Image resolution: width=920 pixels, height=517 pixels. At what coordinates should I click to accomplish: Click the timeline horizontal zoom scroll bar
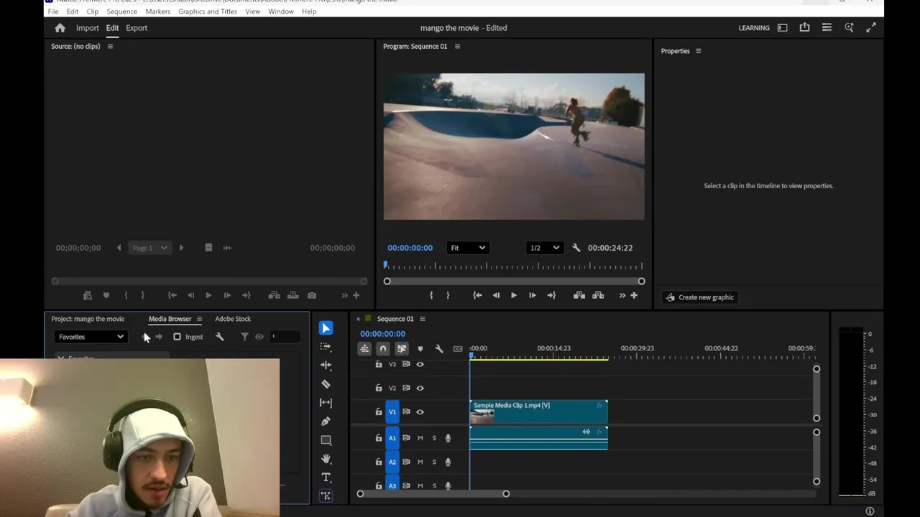coord(433,494)
